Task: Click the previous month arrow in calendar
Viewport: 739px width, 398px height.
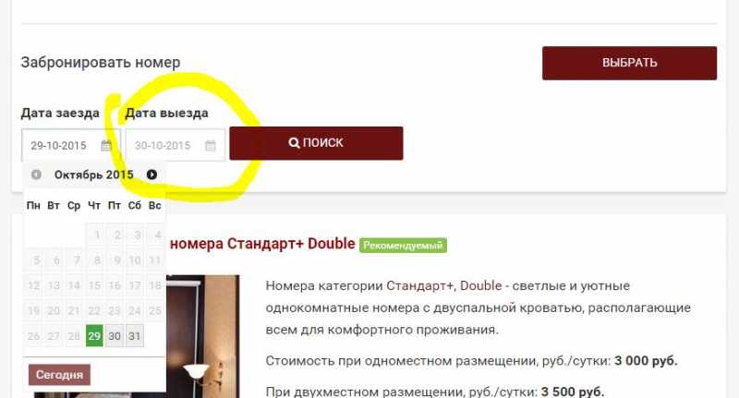Action: tap(36, 175)
